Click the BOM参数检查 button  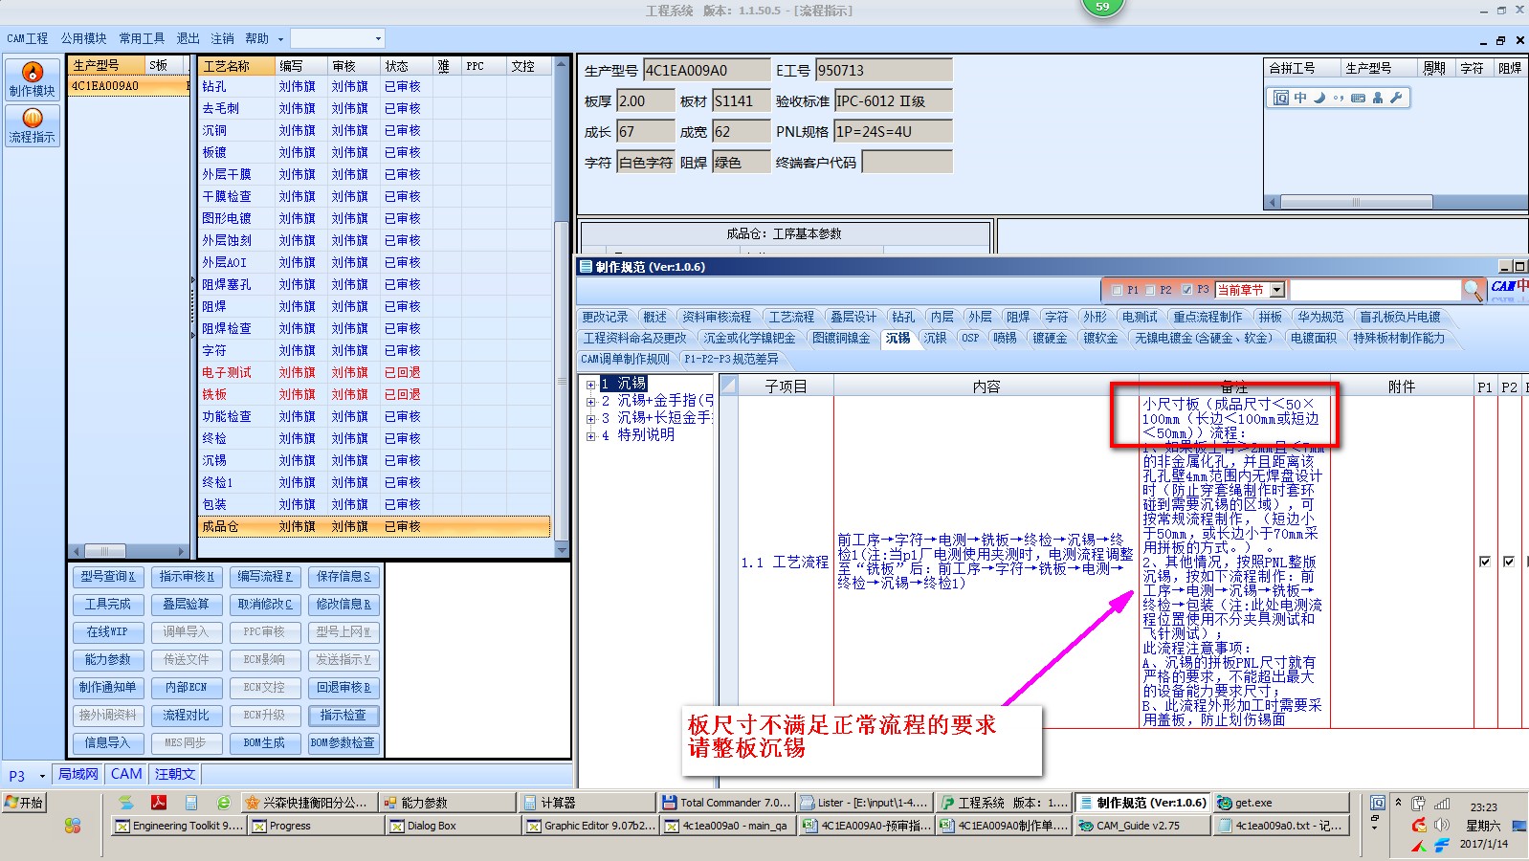(343, 743)
